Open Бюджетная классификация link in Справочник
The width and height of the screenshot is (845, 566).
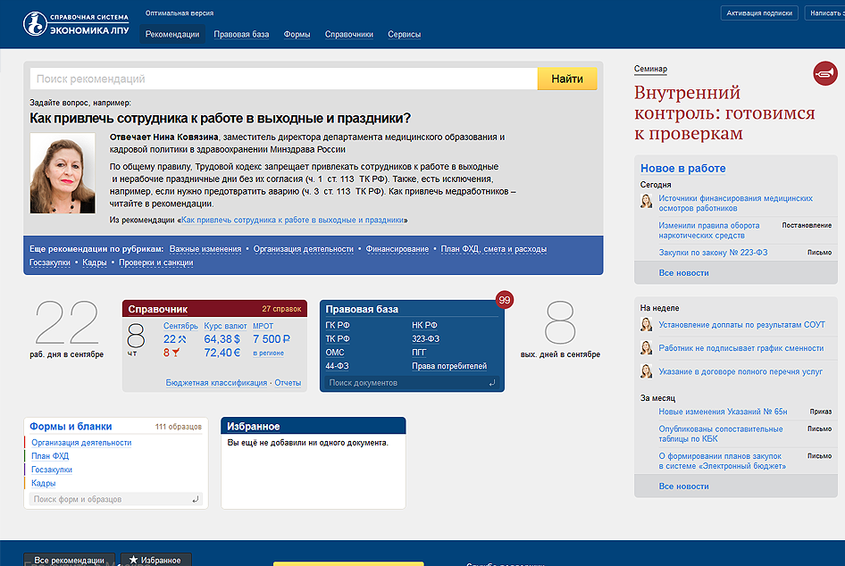216,383
